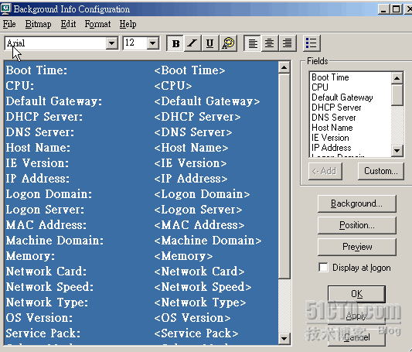The width and height of the screenshot is (412, 352).
Task: Click the 'Logon Domain:' label in editor
Action: [49, 194]
